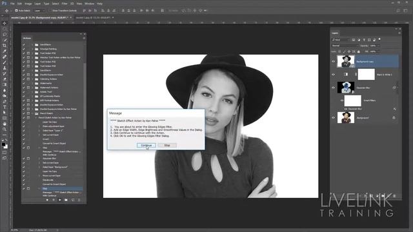Viewport: 413px width, 232px height.
Task: Select the Actions panel tab
Action: (27, 38)
